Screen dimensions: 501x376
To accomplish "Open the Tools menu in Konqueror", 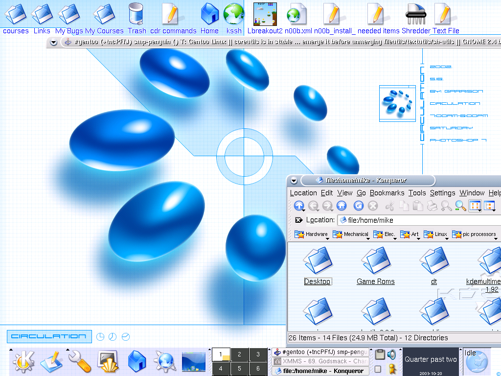I will coord(417,193).
